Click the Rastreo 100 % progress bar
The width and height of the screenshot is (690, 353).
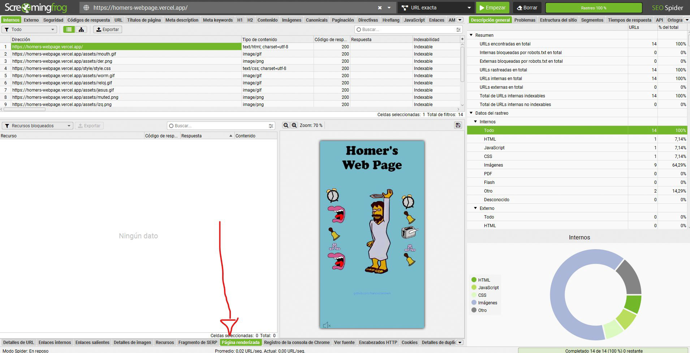(594, 8)
